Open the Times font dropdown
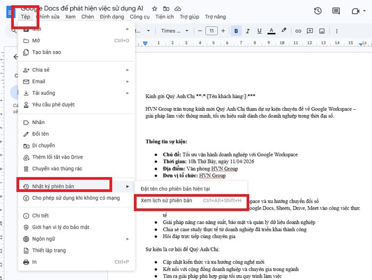The image size is (372, 280). [174, 31]
